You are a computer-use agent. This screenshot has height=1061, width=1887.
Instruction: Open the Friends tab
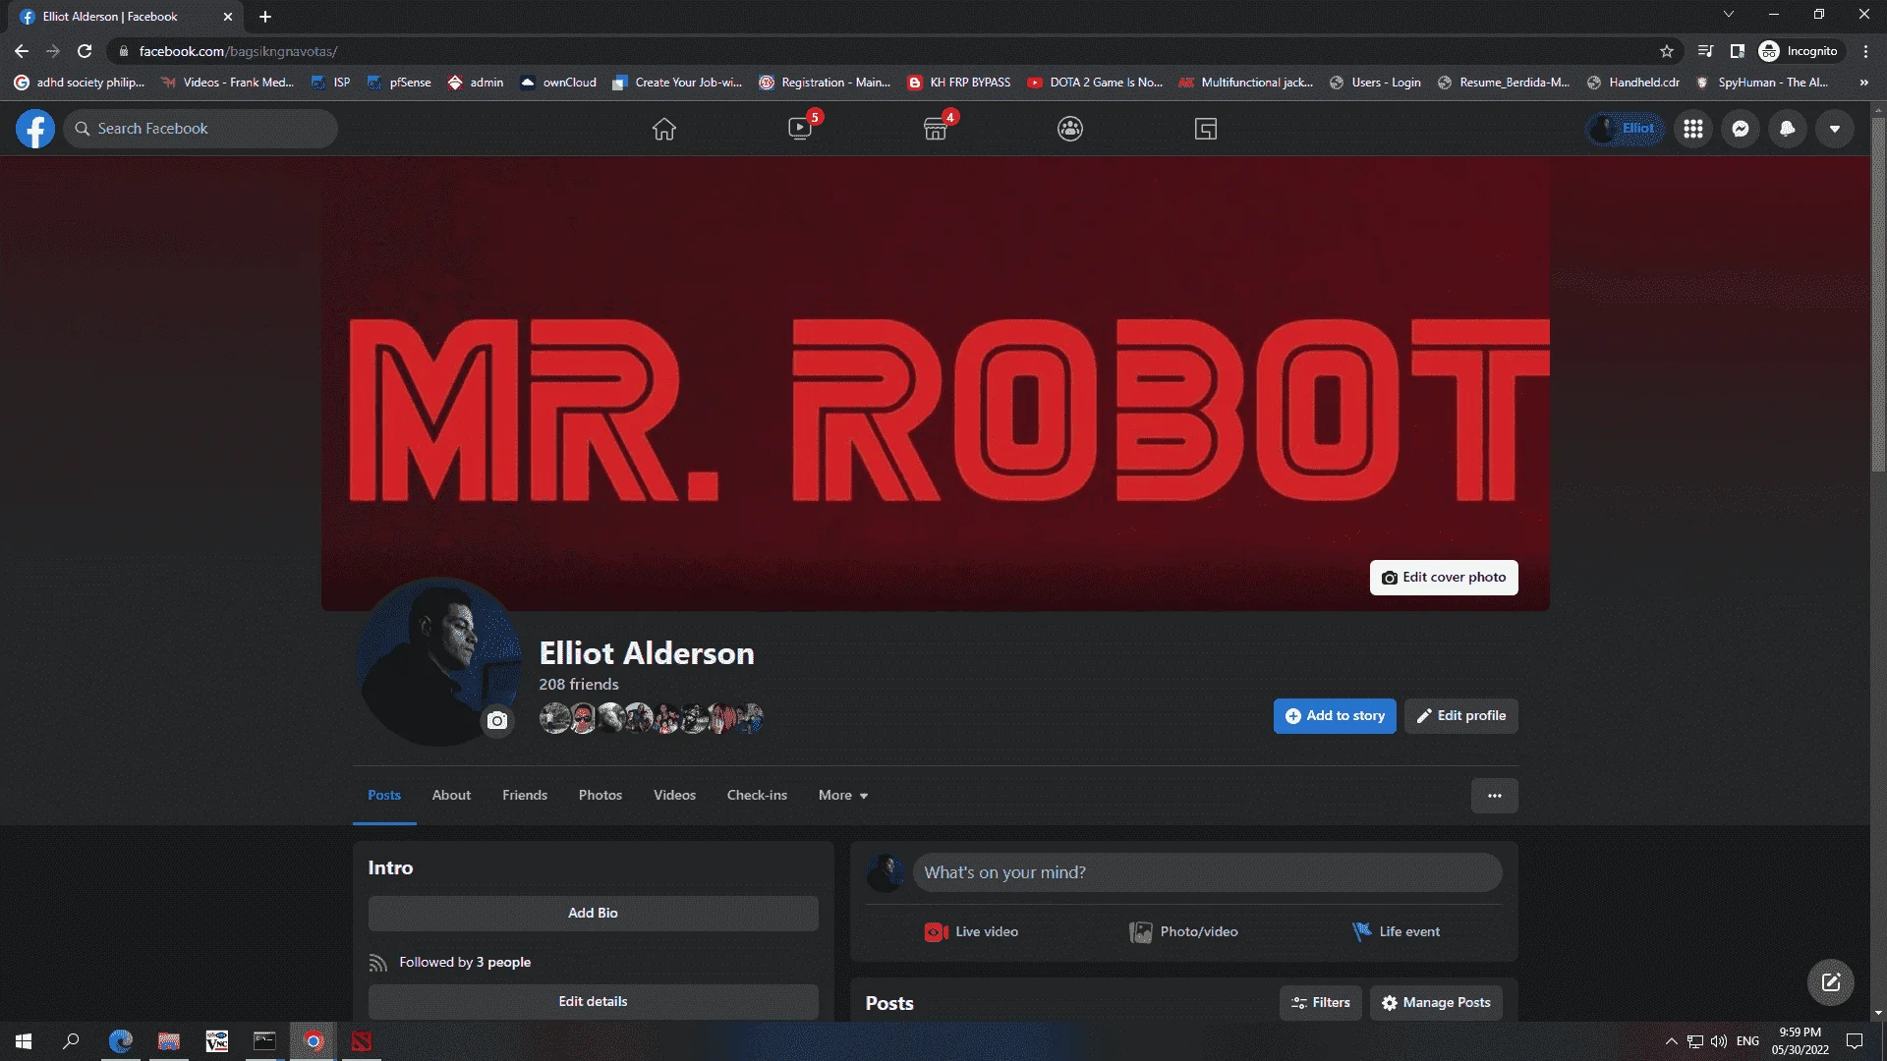point(525,796)
